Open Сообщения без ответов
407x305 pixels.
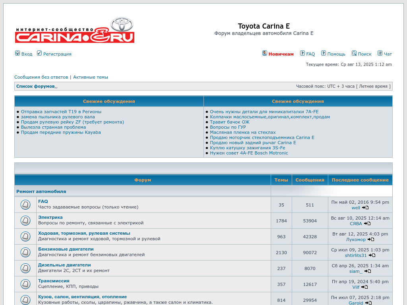pos(41,77)
